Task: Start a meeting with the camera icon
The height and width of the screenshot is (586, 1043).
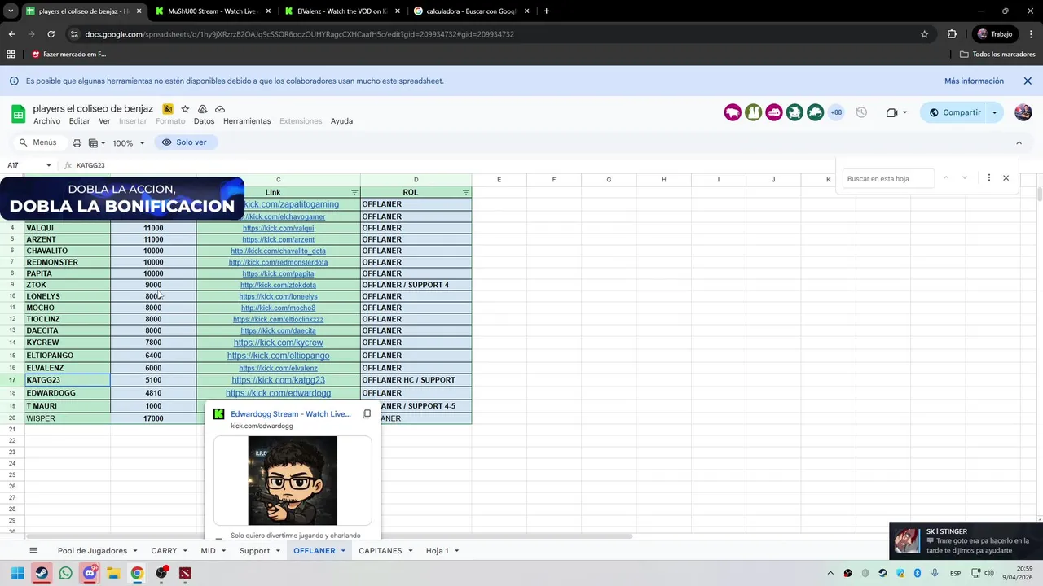Action: 891,112
